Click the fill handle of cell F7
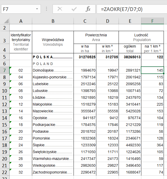This screenshot has width=167, height=179. click(x=164, y=73)
